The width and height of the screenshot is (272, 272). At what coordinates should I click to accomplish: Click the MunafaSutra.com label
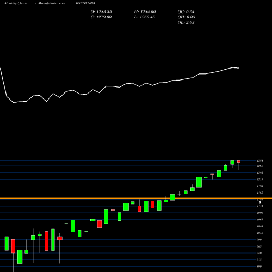(52, 3)
